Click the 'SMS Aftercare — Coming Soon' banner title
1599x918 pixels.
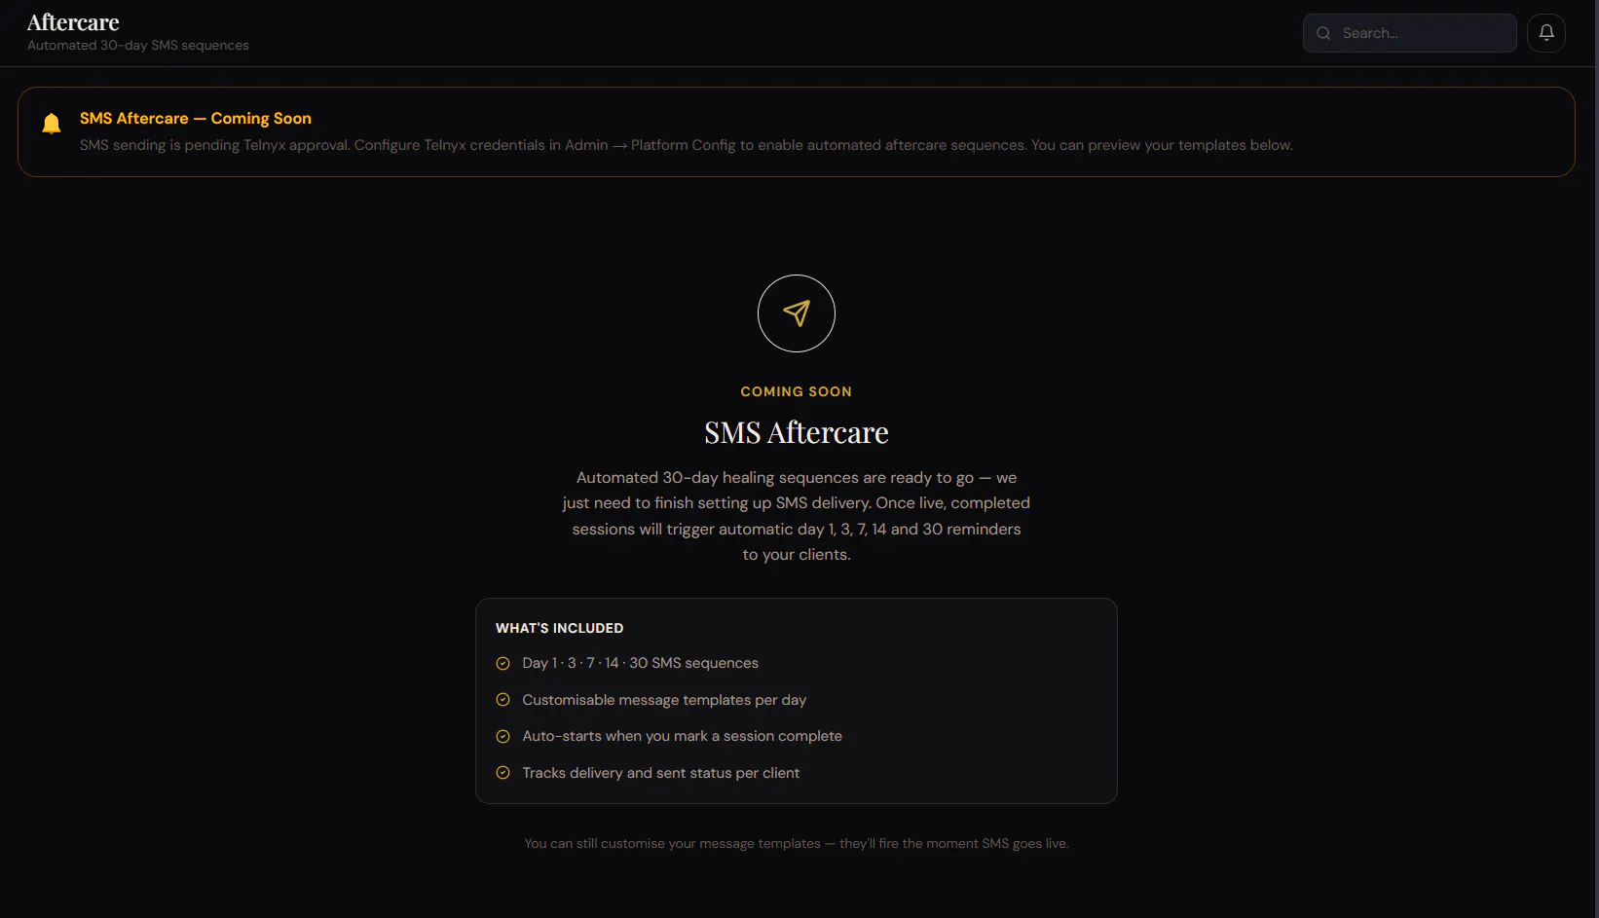click(196, 119)
